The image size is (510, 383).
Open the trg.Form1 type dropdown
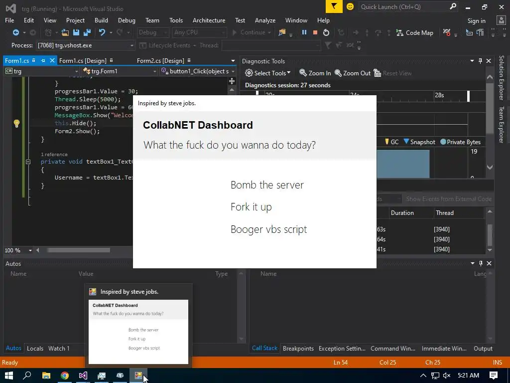coord(120,71)
